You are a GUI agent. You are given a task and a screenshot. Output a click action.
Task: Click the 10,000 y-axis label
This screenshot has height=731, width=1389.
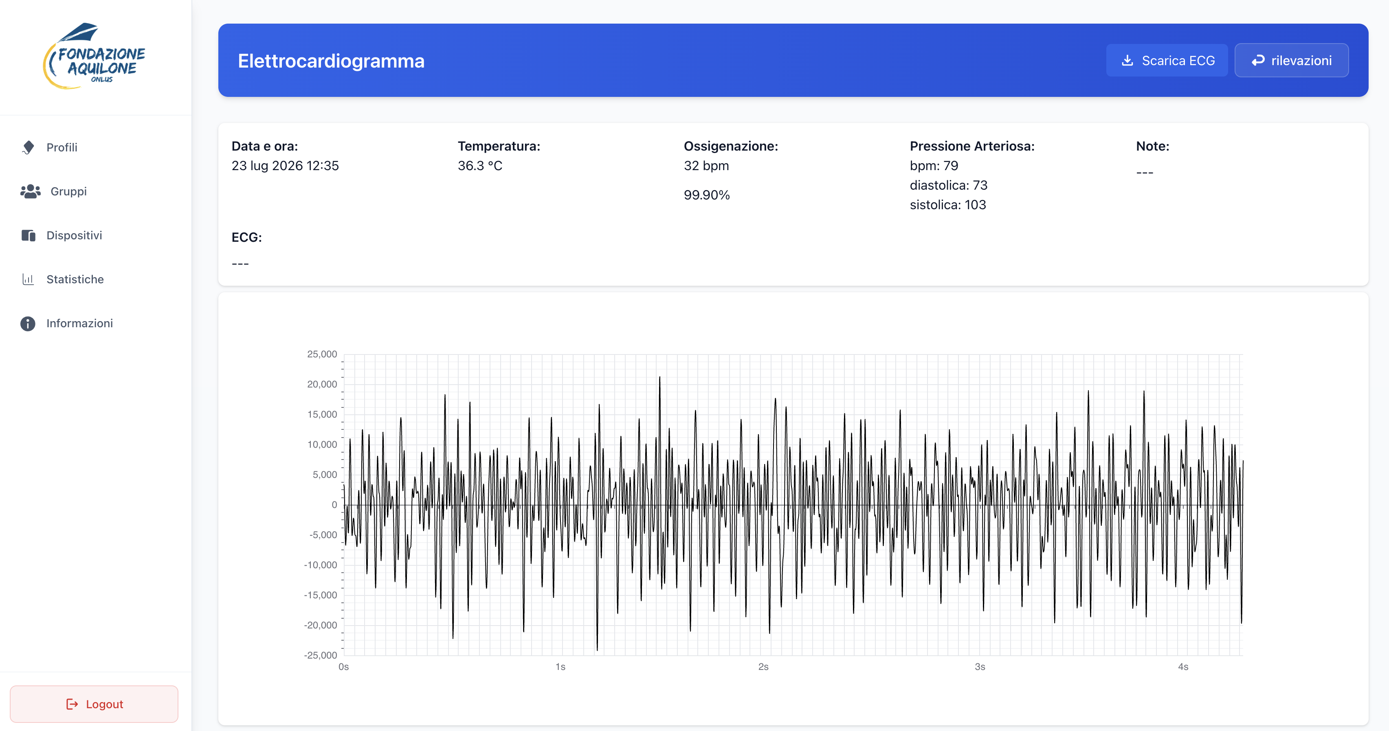tap(322, 444)
